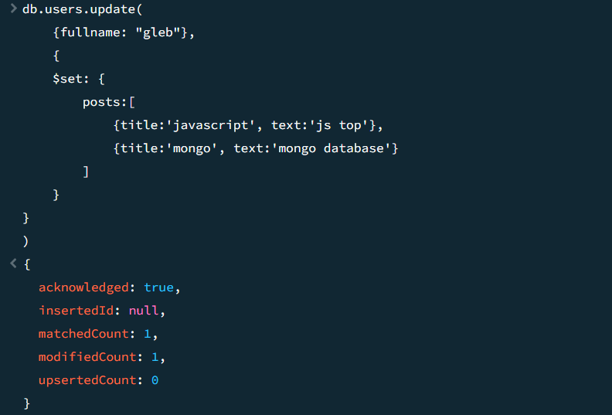Click the 'js top' text value
The height and width of the screenshot is (415, 612).
point(338,125)
